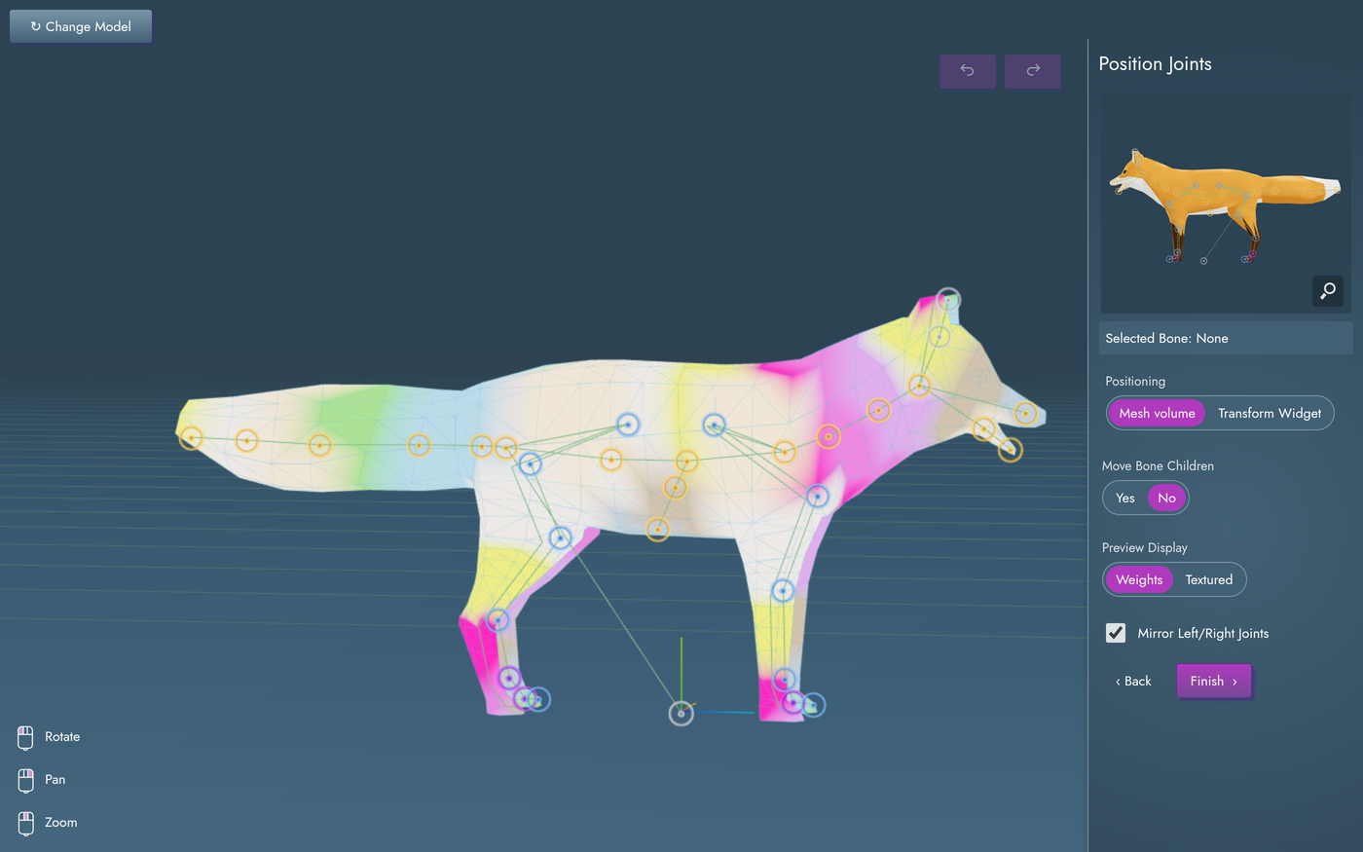The image size is (1363, 852).
Task: Click the Change Model button
Action: 81,26
